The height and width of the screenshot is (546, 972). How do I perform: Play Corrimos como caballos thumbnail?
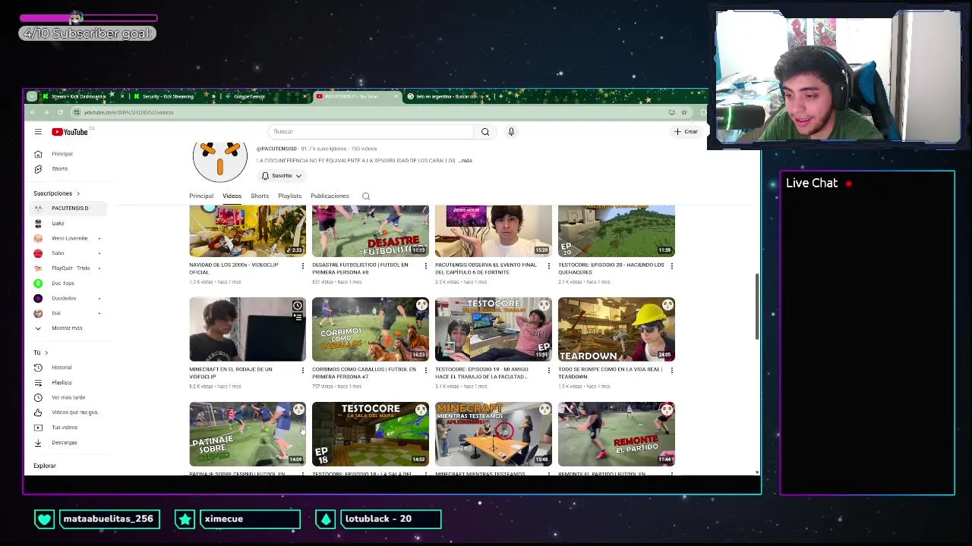tap(371, 329)
